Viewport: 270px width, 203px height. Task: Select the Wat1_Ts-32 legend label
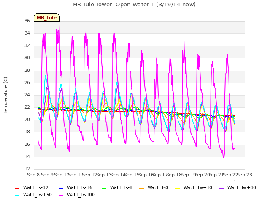[x=36, y=188]
